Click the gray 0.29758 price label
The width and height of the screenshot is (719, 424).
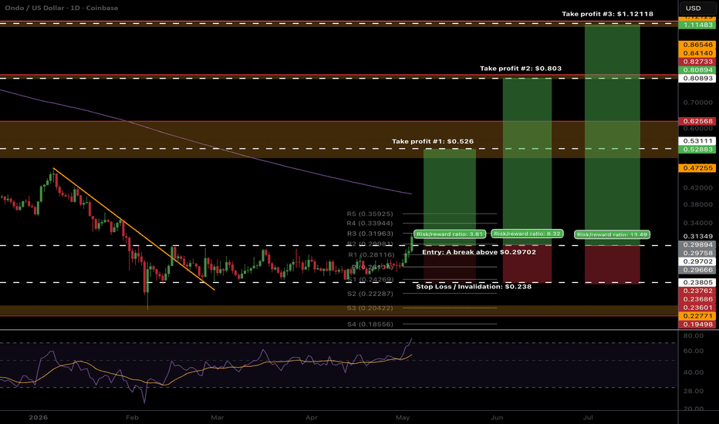(697, 253)
